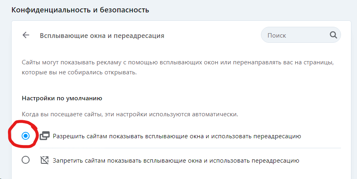
Task: Click the divider line between the two options
Action: [190, 148]
